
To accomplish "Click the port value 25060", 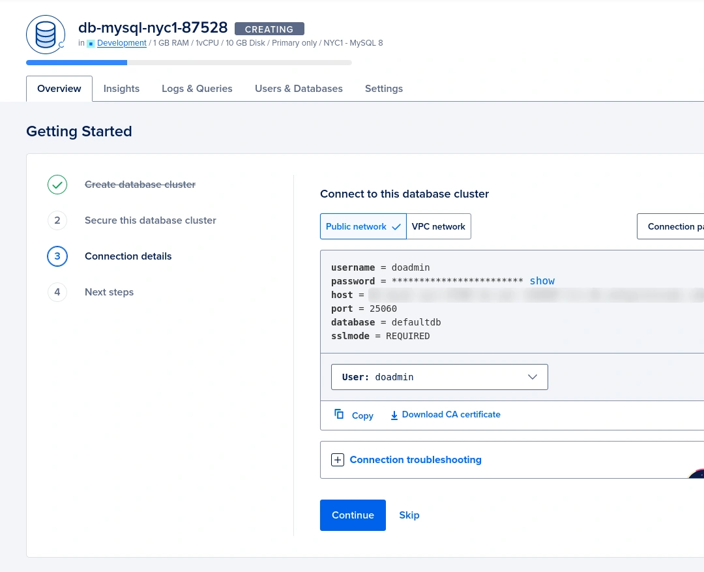I will tap(383, 309).
